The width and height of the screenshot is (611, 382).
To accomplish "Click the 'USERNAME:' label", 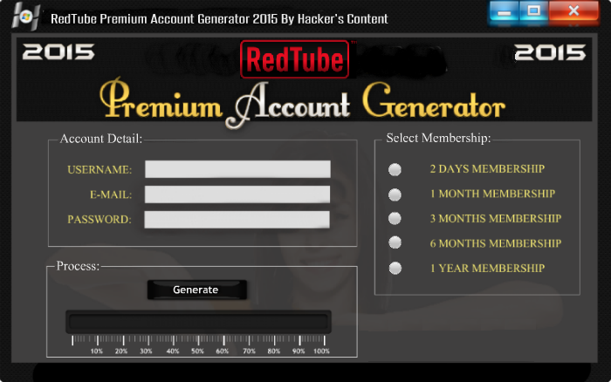I will coord(100,170).
